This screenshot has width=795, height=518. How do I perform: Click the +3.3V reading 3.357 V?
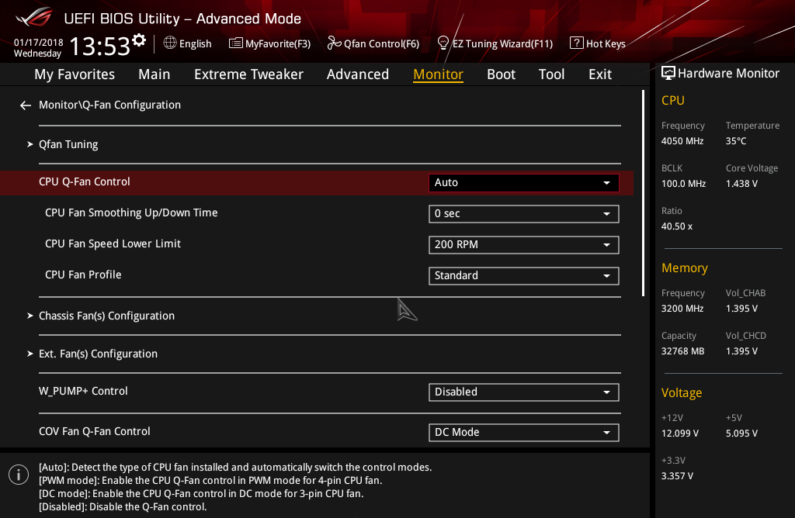pyautogui.click(x=677, y=475)
